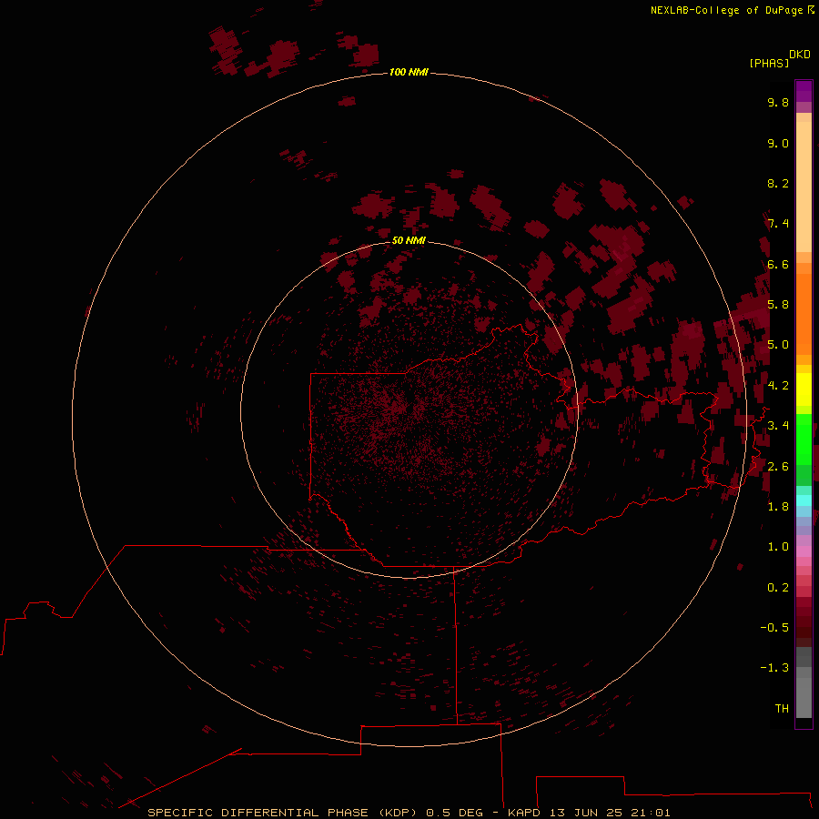Click the 8.2 value on the color scale
This screenshot has height=819, width=819.
(778, 183)
